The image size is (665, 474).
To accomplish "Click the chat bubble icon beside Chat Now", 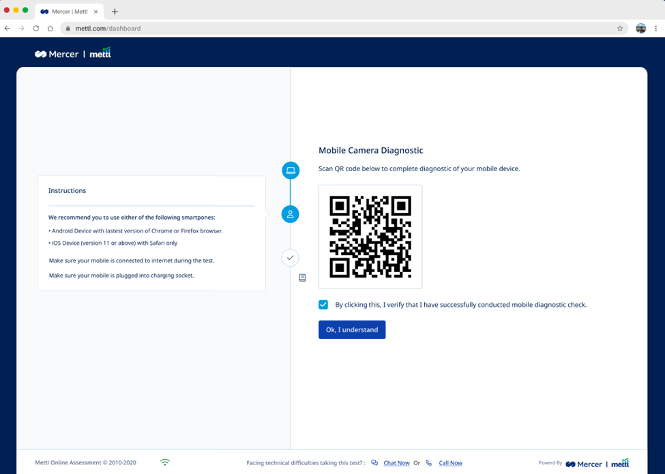I will [x=374, y=462].
